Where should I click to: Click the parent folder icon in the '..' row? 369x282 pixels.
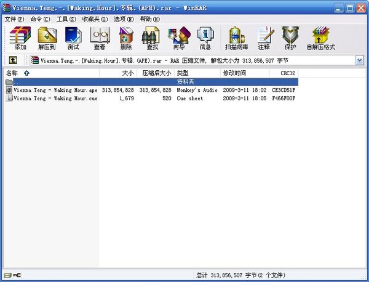point(9,82)
